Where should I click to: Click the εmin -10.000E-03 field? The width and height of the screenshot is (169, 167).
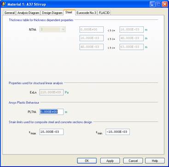tap(117, 132)
